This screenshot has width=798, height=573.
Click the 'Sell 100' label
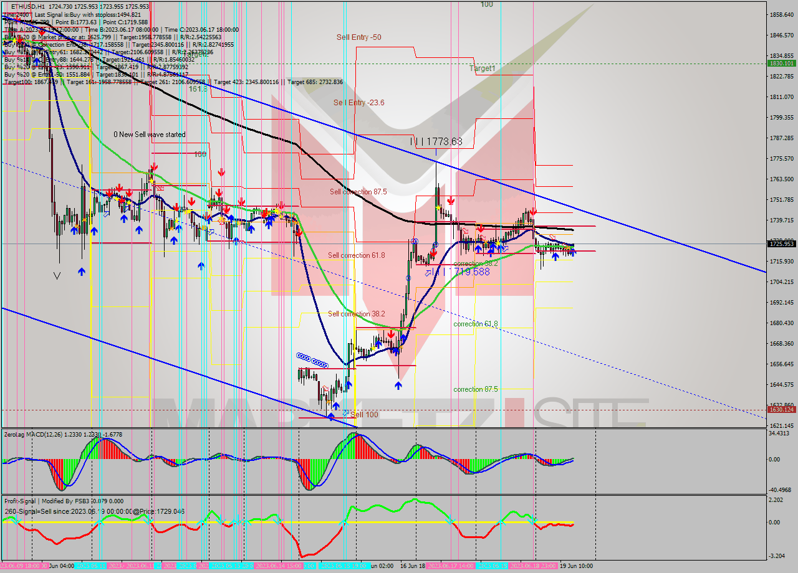pyautogui.click(x=364, y=414)
